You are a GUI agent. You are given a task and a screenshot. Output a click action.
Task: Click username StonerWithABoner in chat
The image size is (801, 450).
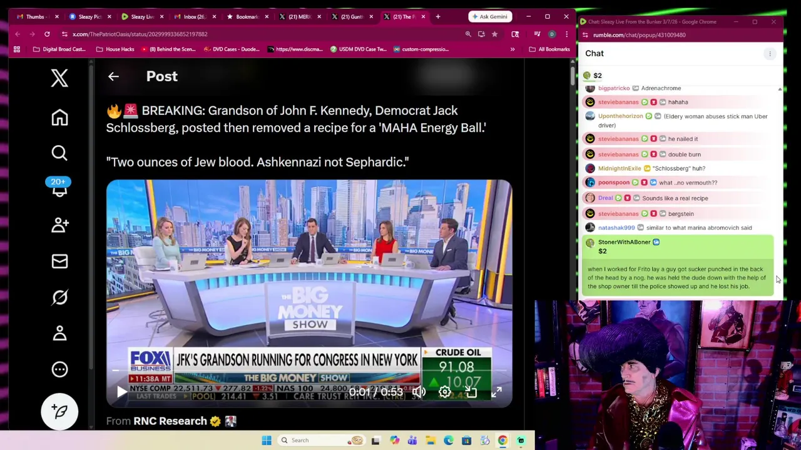pos(624,242)
